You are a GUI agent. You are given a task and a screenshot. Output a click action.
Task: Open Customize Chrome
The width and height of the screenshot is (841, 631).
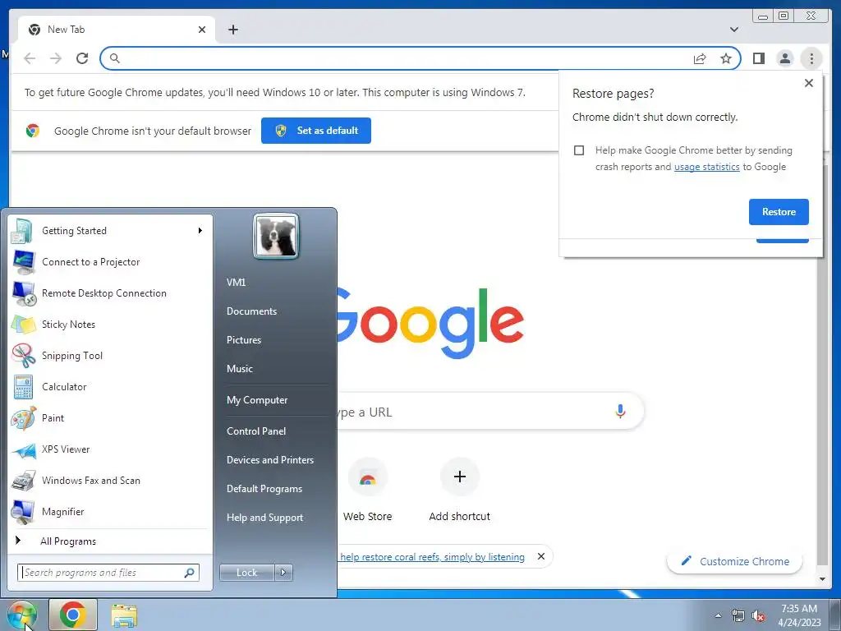pos(735,561)
